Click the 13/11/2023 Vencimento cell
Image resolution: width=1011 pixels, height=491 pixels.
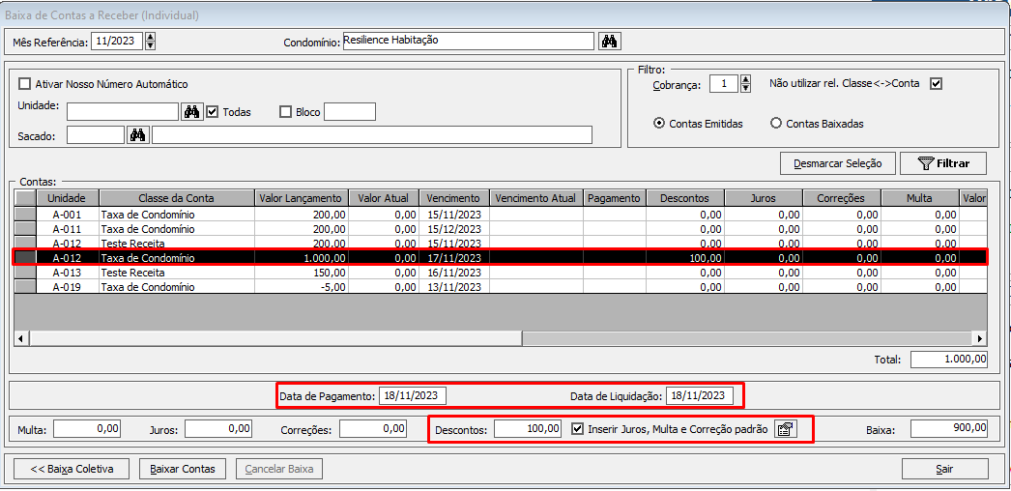point(455,287)
